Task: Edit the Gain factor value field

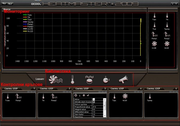Action: 97,114
